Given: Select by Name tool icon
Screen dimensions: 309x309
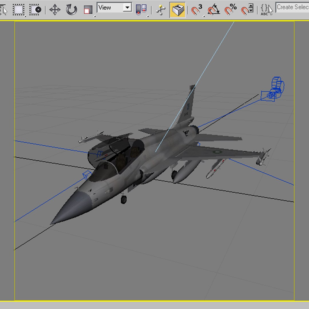Looking at the screenshot, I should click(x=3, y=9).
